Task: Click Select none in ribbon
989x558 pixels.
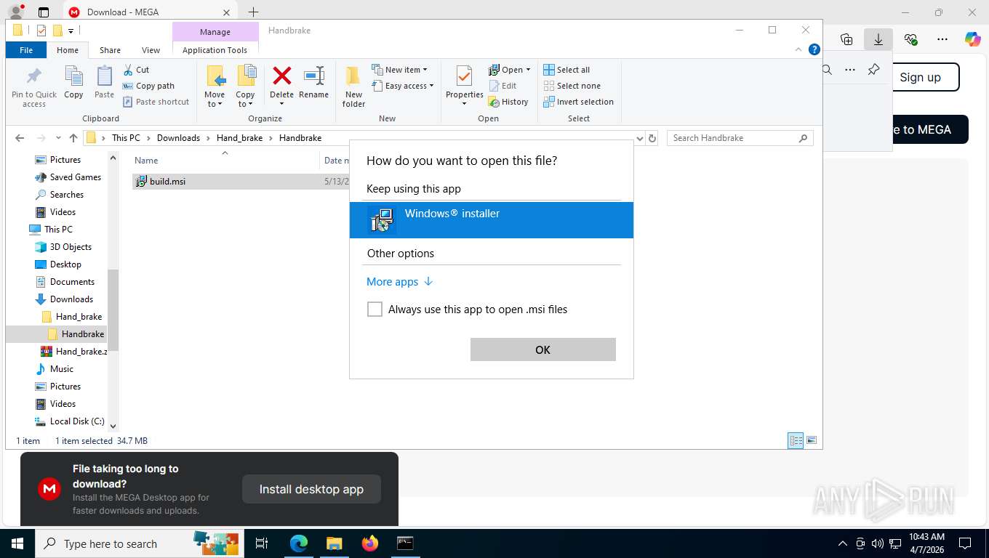Action: click(x=572, y=86)
